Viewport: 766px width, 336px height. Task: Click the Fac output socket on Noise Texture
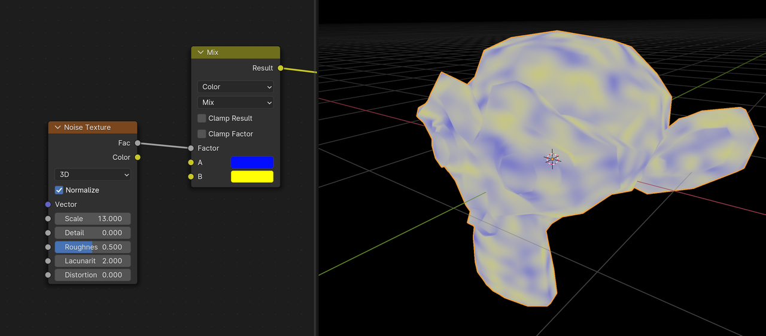coord(138,143)
